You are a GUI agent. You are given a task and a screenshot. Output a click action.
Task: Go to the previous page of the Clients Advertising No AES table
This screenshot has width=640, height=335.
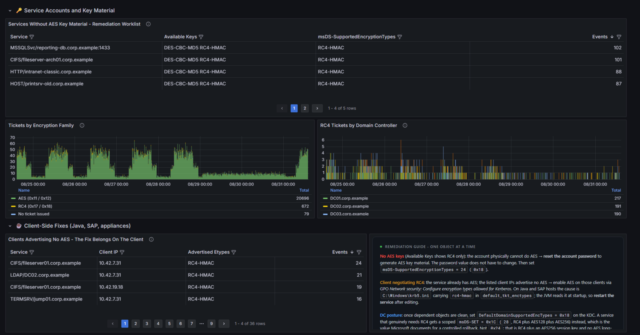pos(112,323)
